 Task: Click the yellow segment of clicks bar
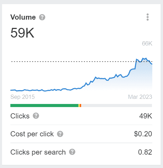point(79,105)
